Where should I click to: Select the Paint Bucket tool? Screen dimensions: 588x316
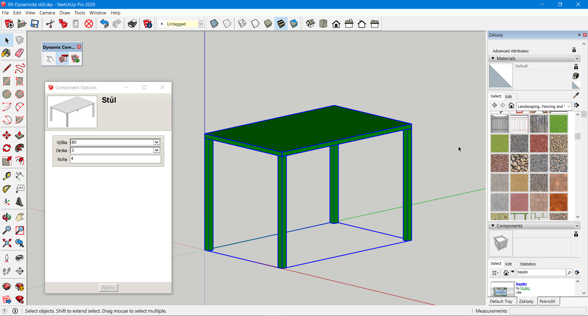click(6, 53)
